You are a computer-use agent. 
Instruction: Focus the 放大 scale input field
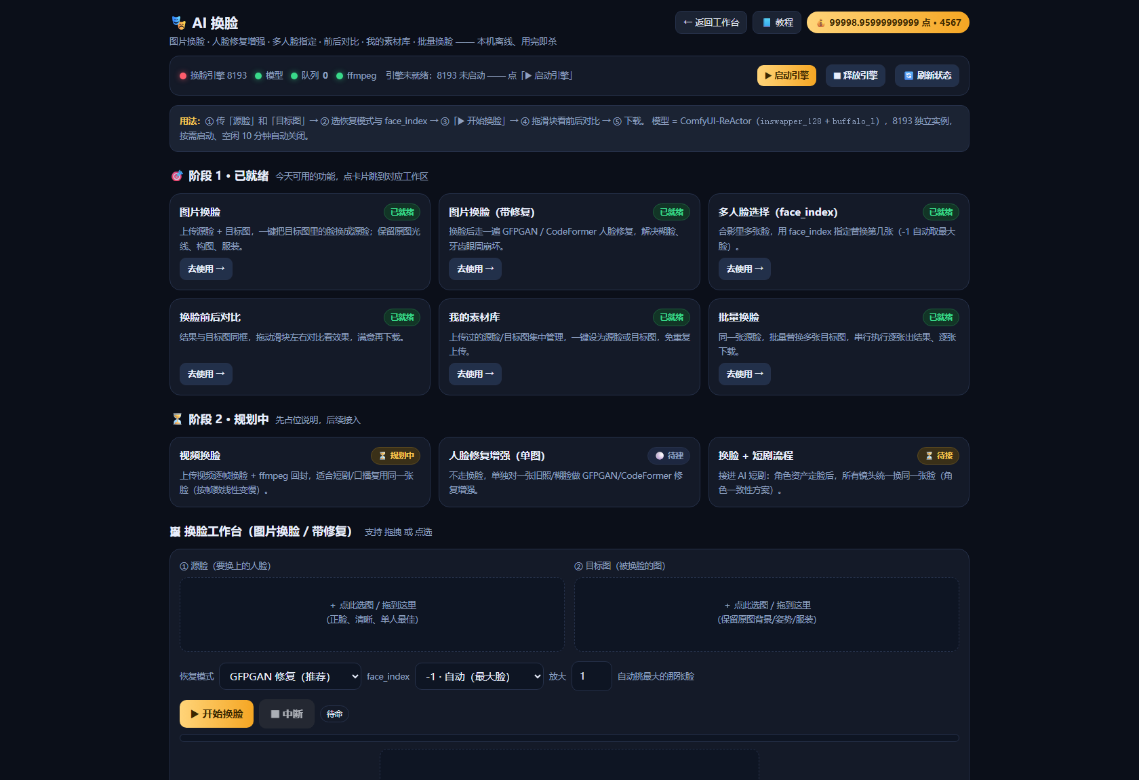coord(592,676)
